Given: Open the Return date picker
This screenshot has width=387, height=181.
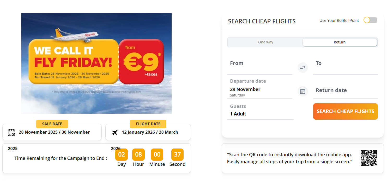Looking at the screenshot, I should tap(345, 90).
